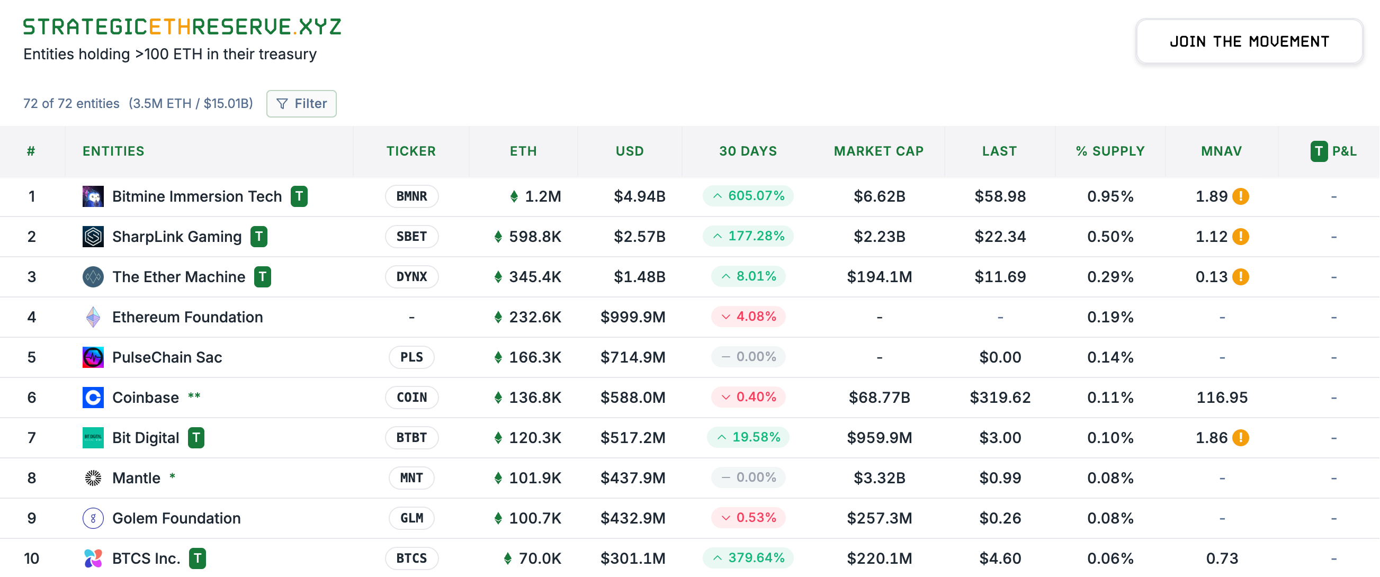Click the green T badge beside Bit Digital
Viewport: 1380px width, 577px height.
tap(195, 437)
